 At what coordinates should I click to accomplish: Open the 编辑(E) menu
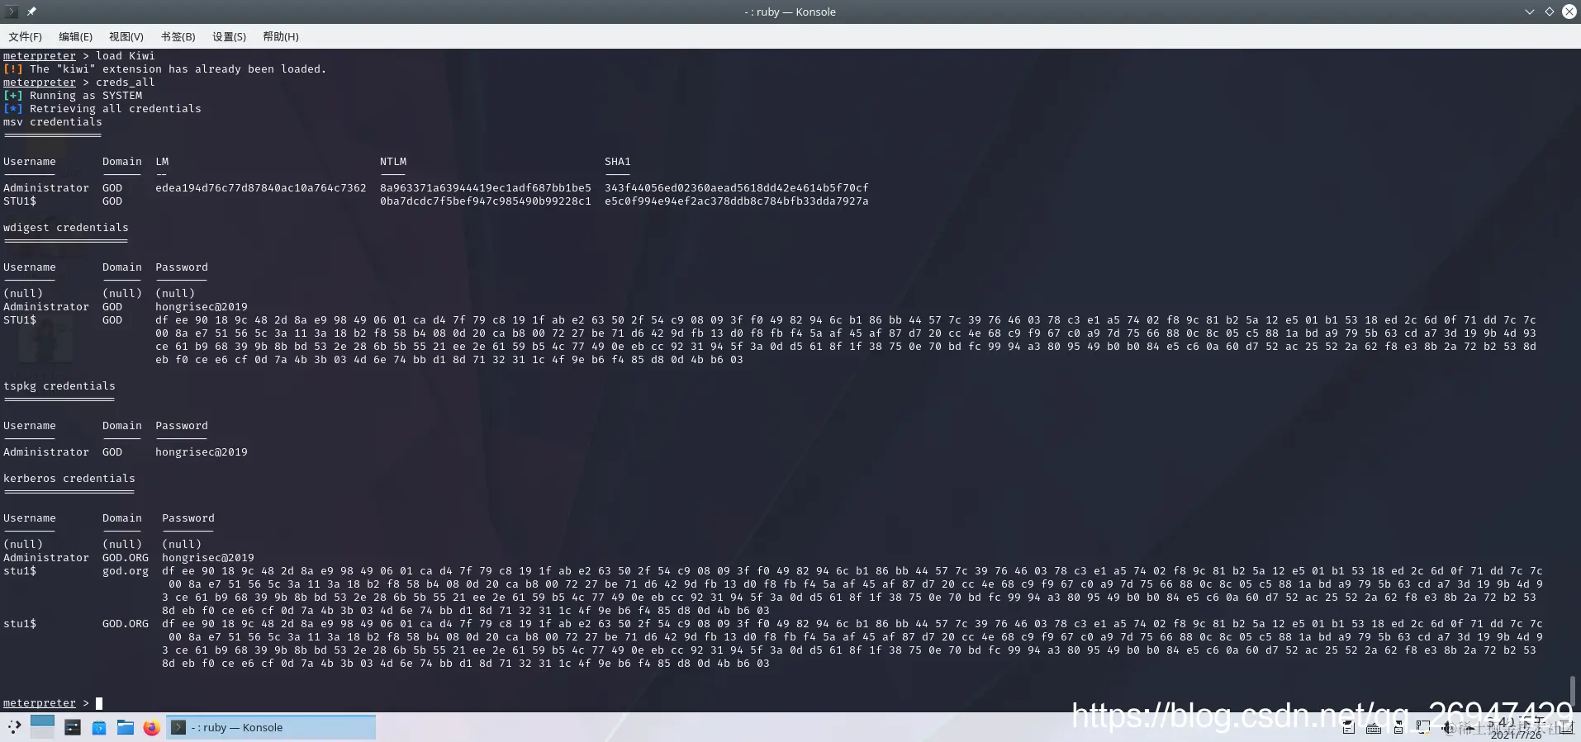tap(75, 36)
